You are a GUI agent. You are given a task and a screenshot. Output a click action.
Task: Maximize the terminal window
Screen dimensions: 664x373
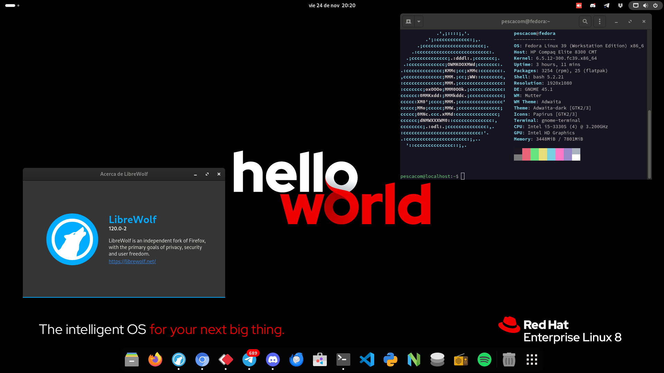(630, 21)
